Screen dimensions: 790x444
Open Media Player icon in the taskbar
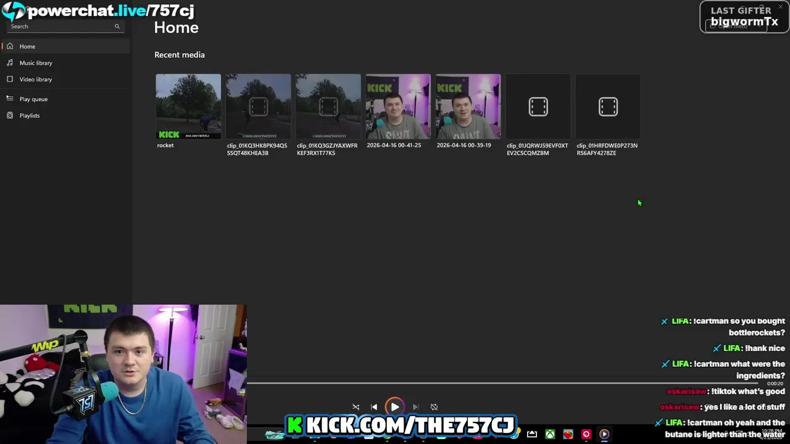click(604, 434)
